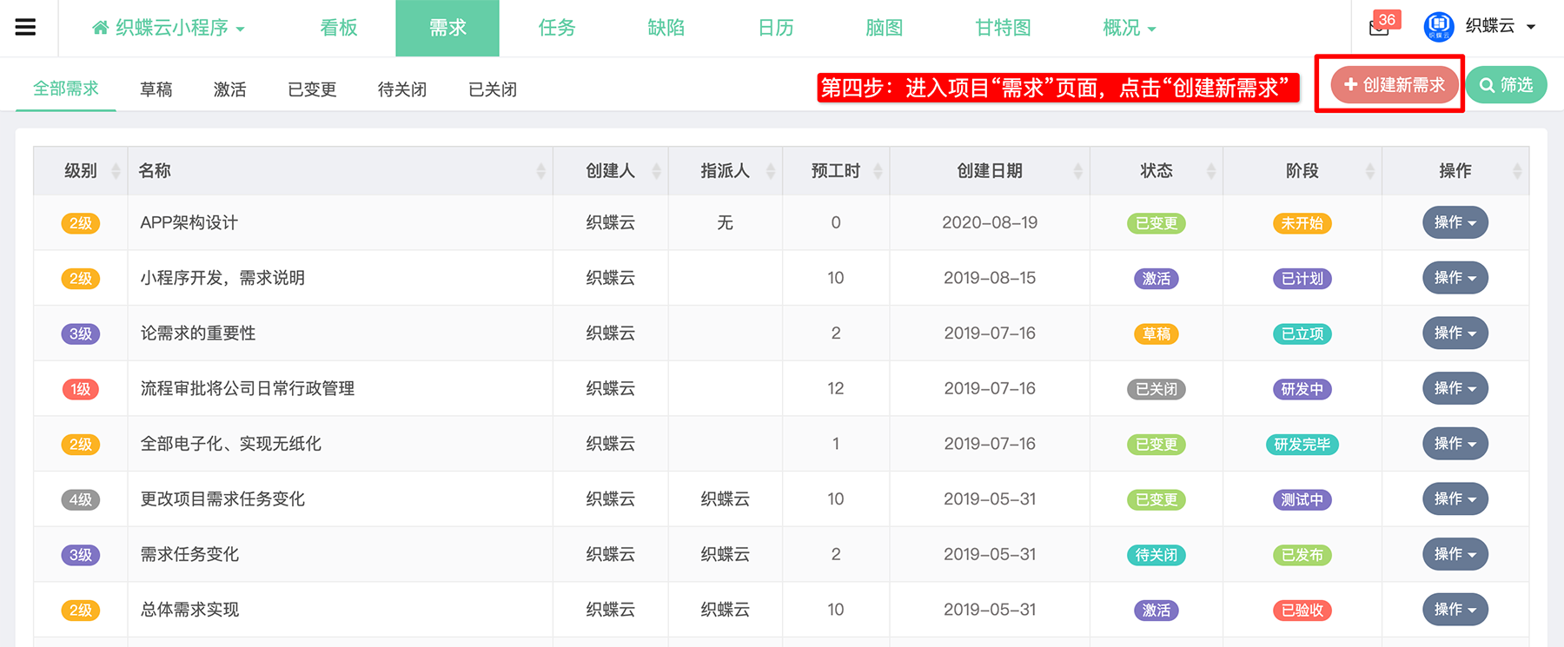Expand the 概况 menu dropdown
The image size is (1564, 647).
[1129, 28]
